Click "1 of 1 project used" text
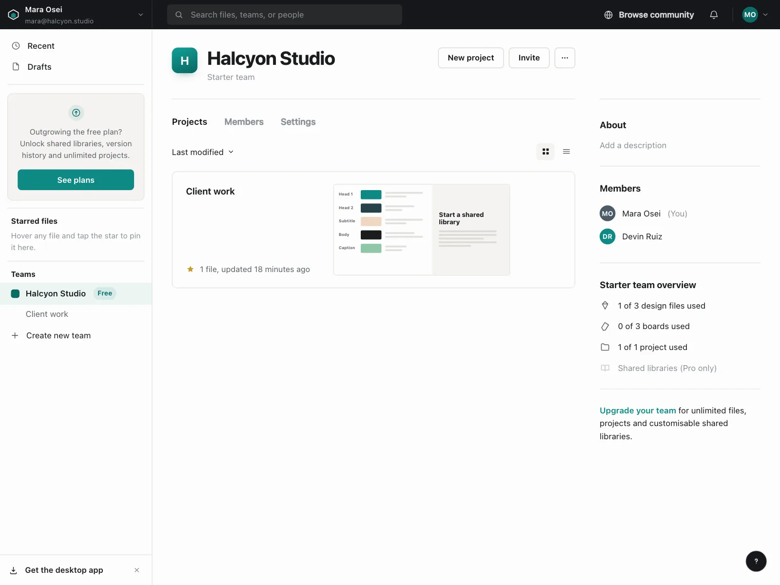The image size is (780, 585). coord(653,347)
